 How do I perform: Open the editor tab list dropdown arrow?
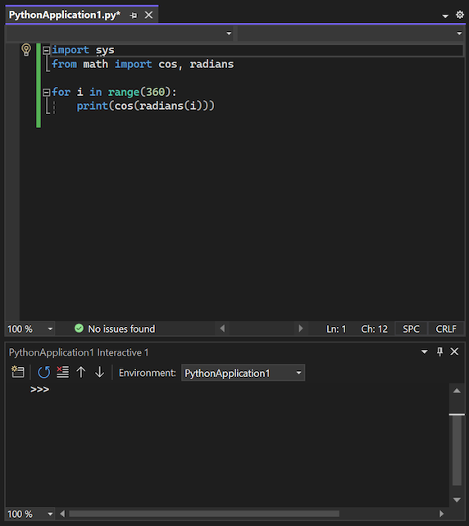click(x=445, y=16)
